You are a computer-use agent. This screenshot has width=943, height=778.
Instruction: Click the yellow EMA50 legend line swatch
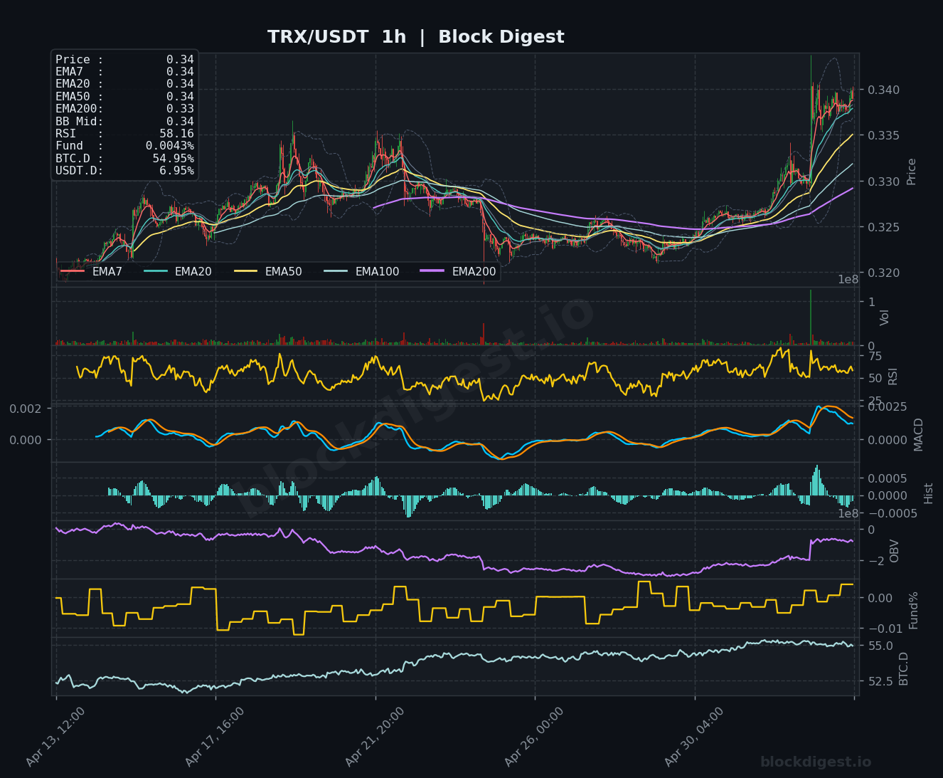pos(246,271)
